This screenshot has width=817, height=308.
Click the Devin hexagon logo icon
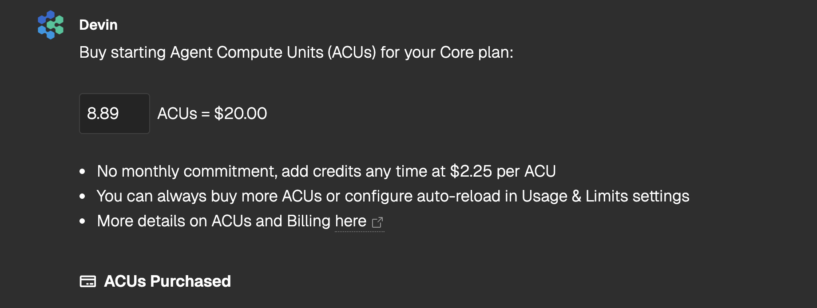tap(51, 25)
